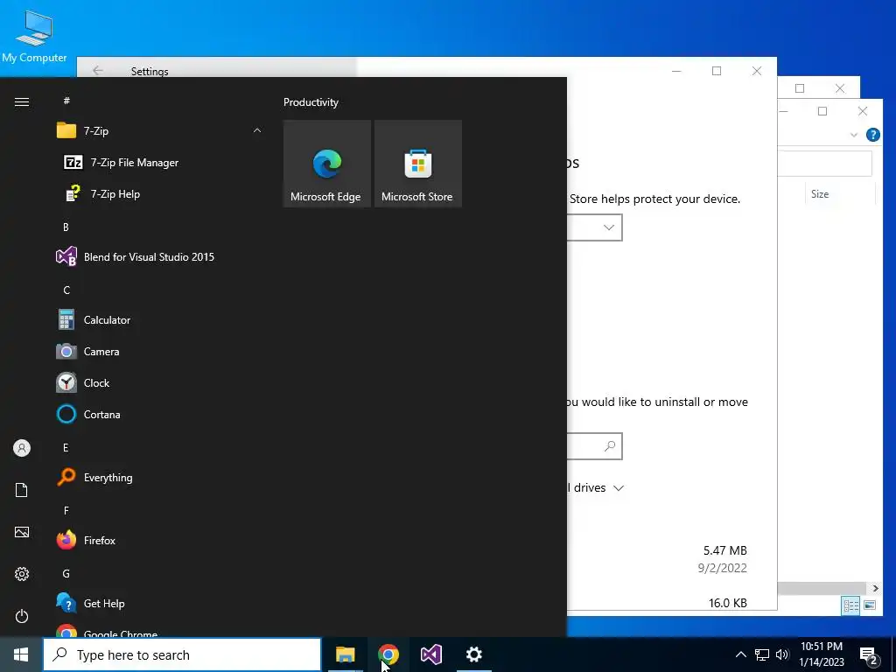This screenshot has height=672, width=896.
Task: Jump to letter # in app list
Action: click(66, 101)
